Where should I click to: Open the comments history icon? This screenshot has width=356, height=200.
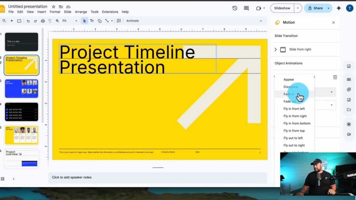click(x=246, y=8)
